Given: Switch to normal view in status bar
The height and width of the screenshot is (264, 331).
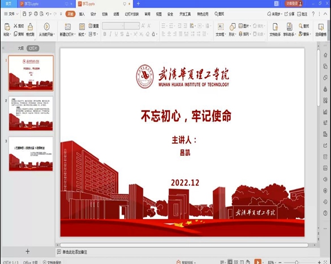Looking at the screenshot, I should (230, 262).
